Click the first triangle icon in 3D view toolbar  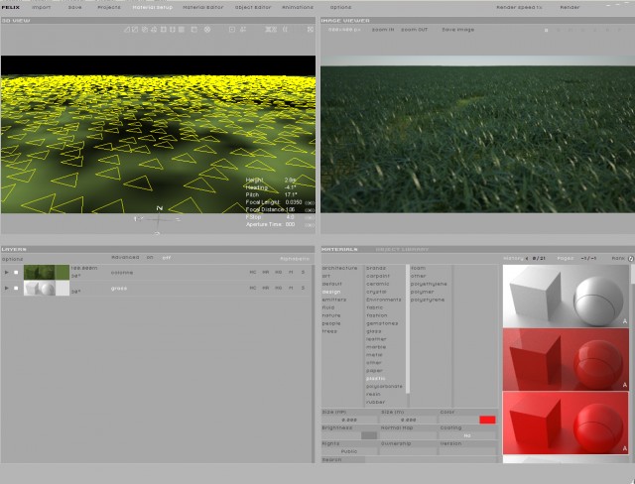pyautogui.click(x=127, y=30)
